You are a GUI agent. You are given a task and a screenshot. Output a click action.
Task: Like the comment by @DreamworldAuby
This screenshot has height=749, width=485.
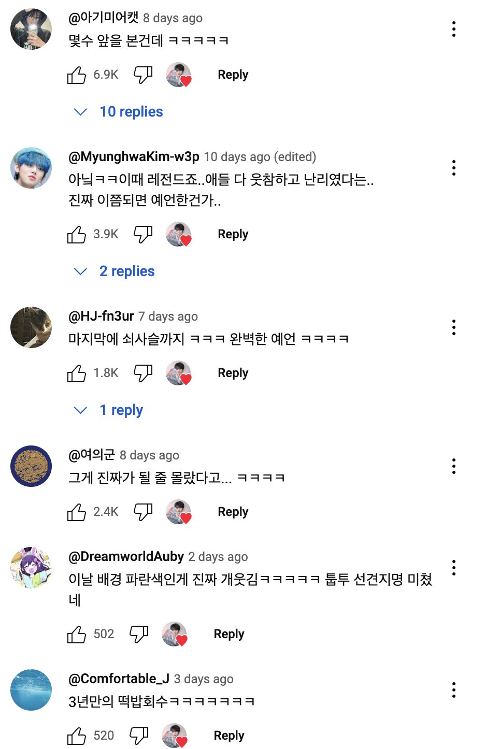tap(77, 635)
